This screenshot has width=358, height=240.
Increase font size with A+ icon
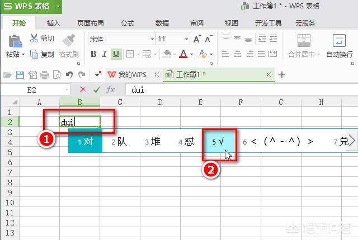(197, 39)
